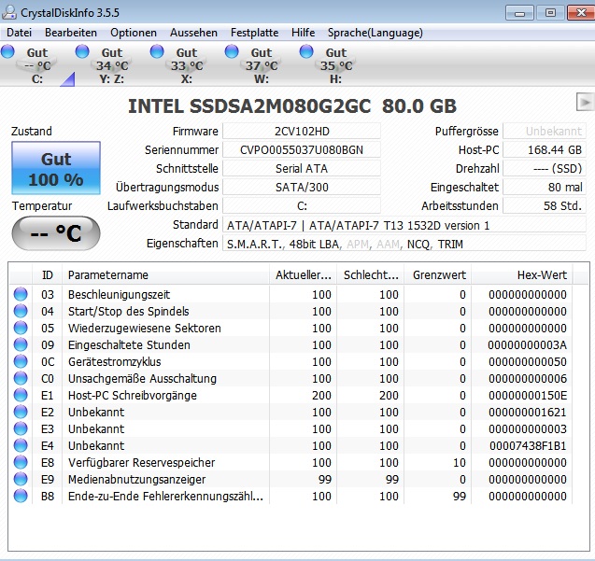
Task: Click the blue orb beside Gut 37 °C
Action: (232, 51)
